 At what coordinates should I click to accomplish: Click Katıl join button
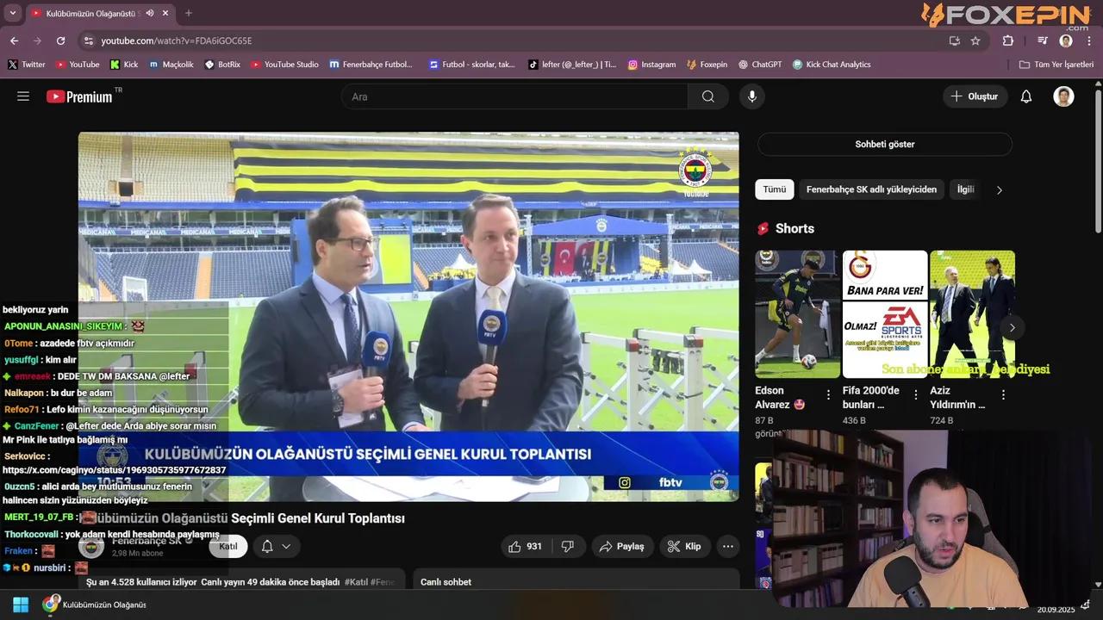pyautogui.click(x=228, y=546)
